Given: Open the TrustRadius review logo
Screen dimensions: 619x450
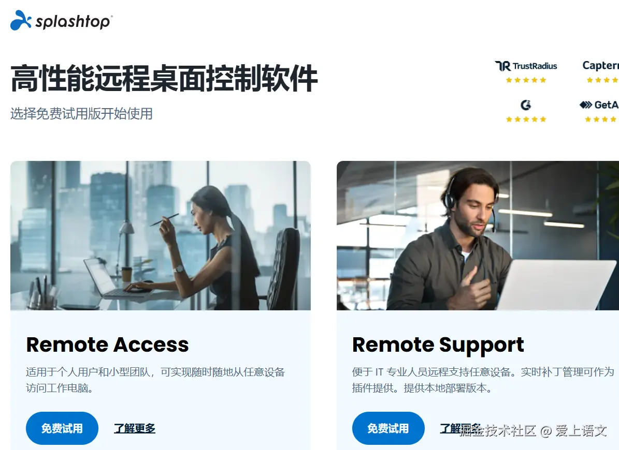Looking at the screenshot, I should click(x=526, y=66).
